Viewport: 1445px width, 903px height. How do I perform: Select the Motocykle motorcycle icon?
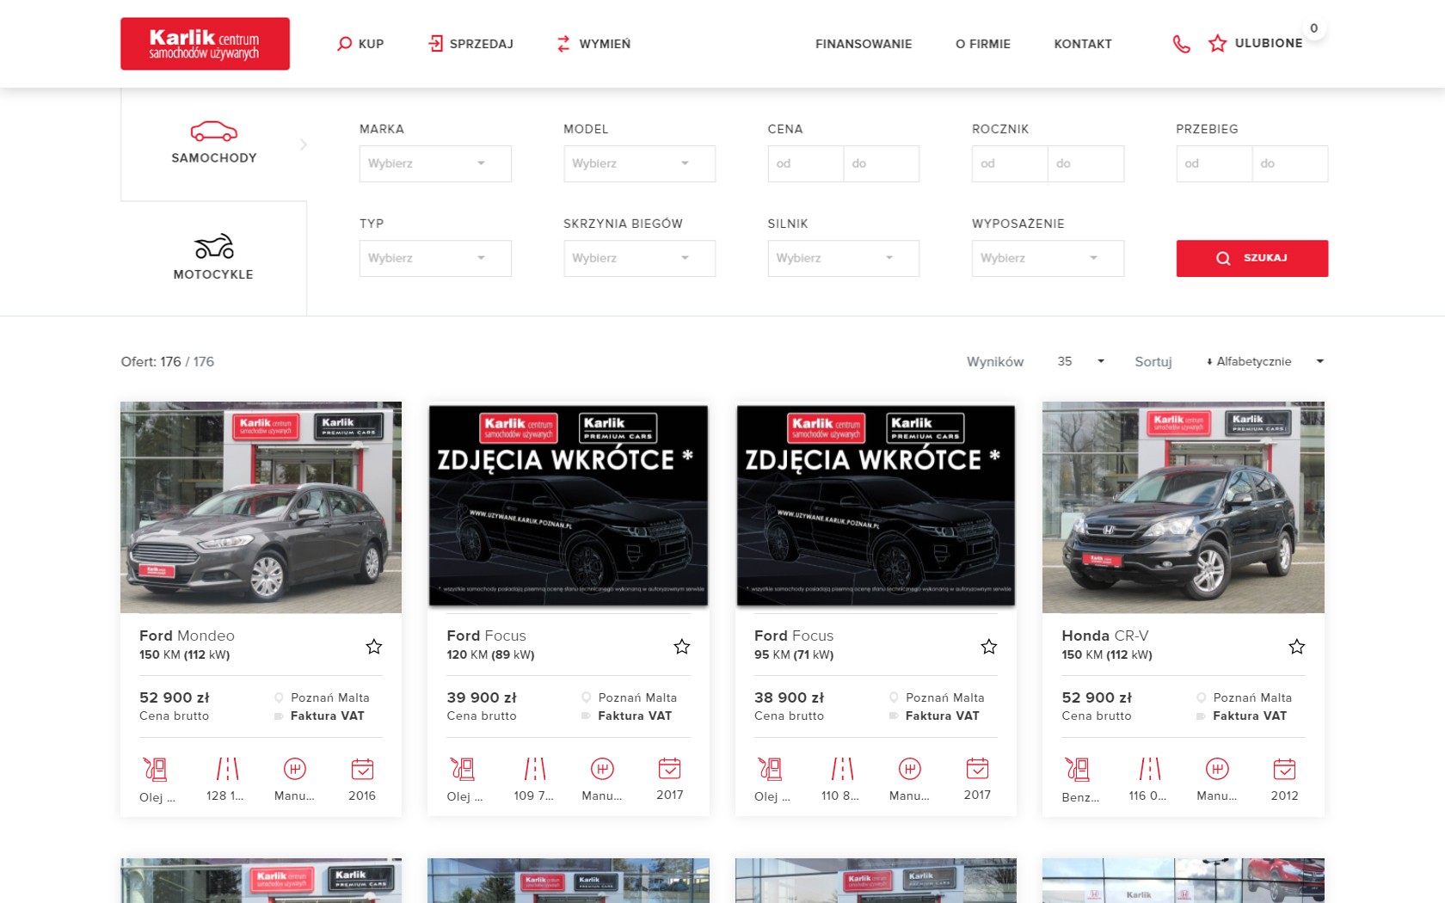(213, 247)
